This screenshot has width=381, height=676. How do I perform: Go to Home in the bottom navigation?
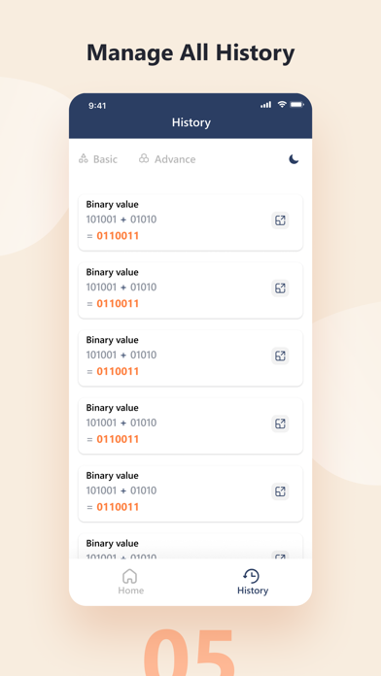(x=130, y=582)
